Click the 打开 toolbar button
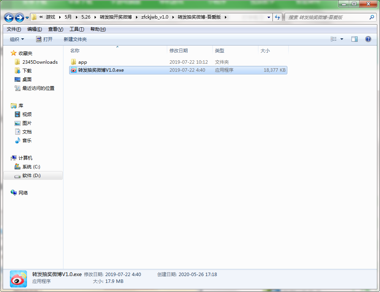Screen dimensions: 380x292 [x=44, y=39]
